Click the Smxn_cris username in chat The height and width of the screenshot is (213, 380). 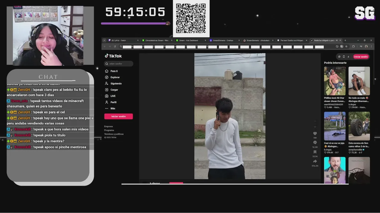coord(19,101)
